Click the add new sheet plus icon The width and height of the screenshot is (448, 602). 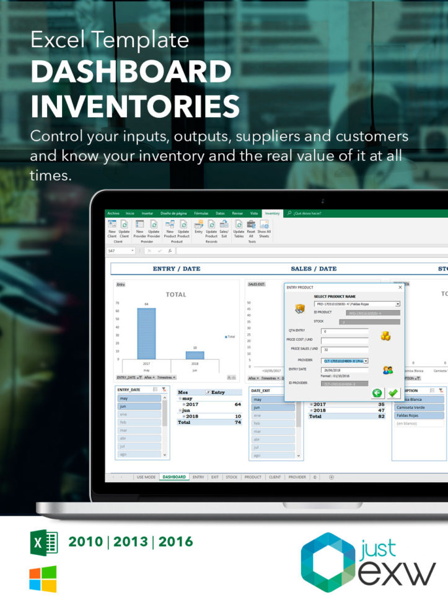pyautogui.click(x=332, y=477)
